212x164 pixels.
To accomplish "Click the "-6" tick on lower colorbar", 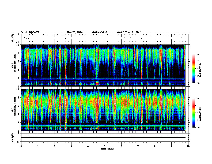I will 198,98.
